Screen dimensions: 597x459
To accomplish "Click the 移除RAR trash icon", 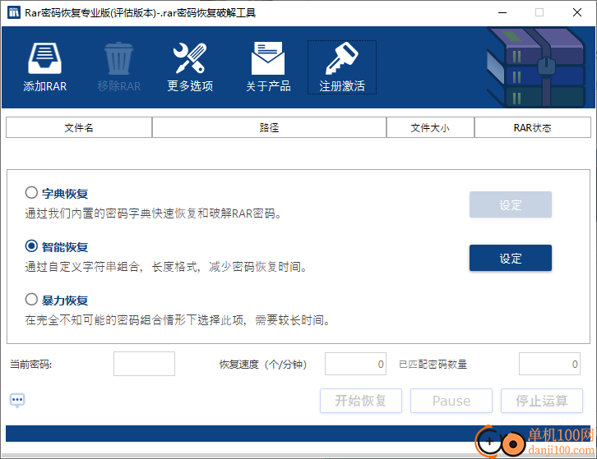I will (118, 57).
